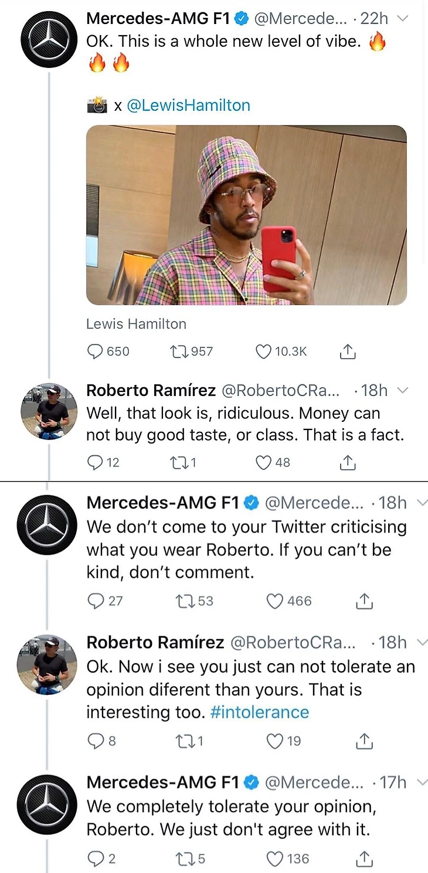Open options chevron on Roberto's first reply
This screenshot has width=428, height=873.
[x=402, y=390]
